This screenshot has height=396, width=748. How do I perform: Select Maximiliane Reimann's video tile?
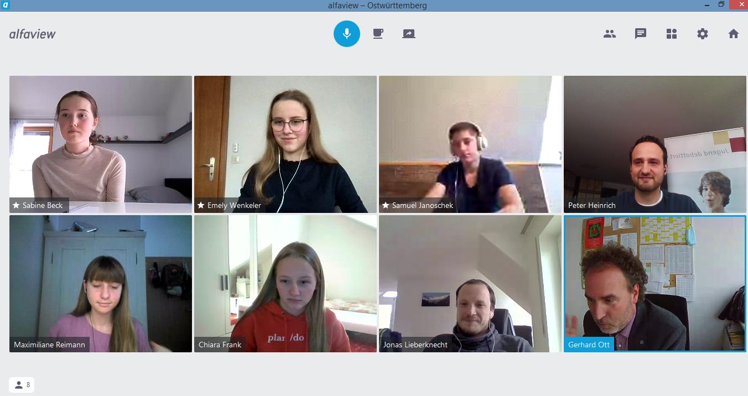pos(101,284)
